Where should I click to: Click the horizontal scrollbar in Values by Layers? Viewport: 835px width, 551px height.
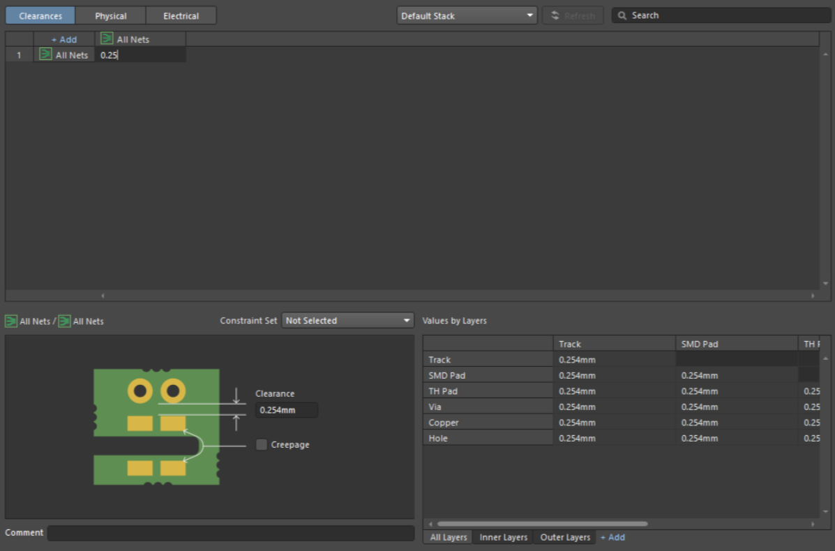click(x=542, y=524)
